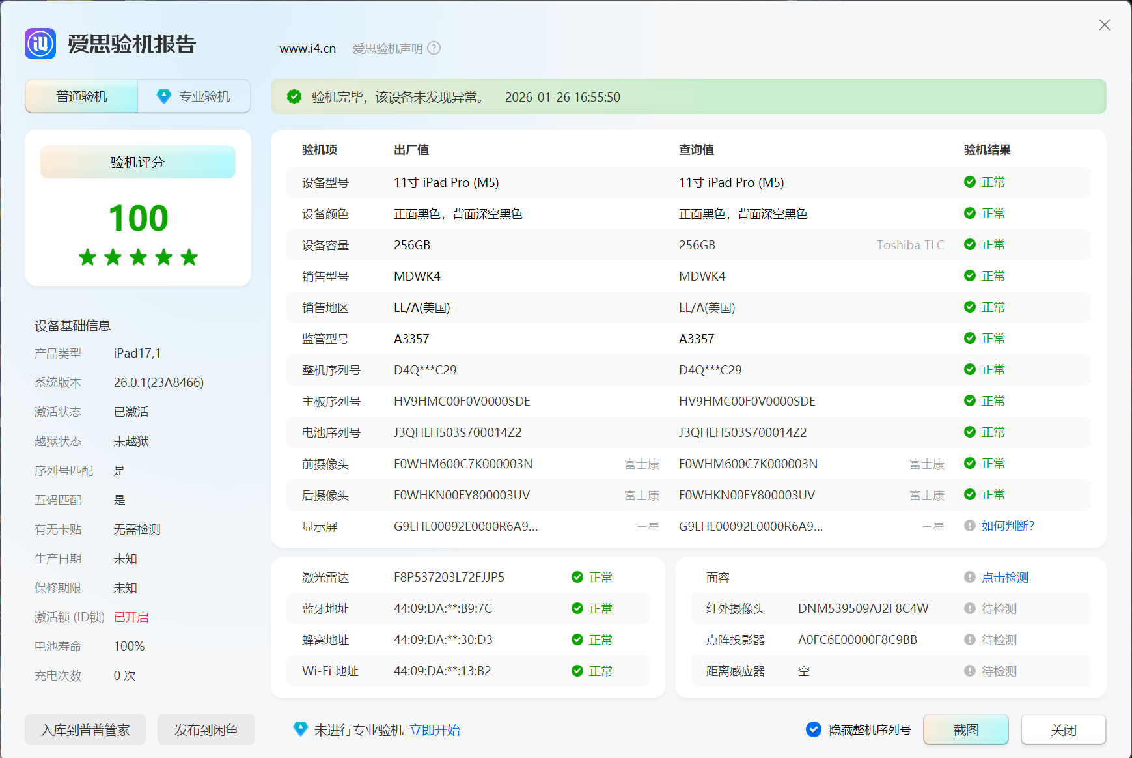Toggle the 隐藏整机序列号 checkbox
The height and width of the screenshot is (758, 1132).
pos(814,729)
